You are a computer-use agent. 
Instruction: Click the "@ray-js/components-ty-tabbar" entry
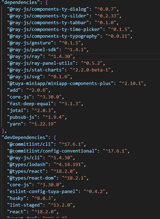tap(63, 23)
